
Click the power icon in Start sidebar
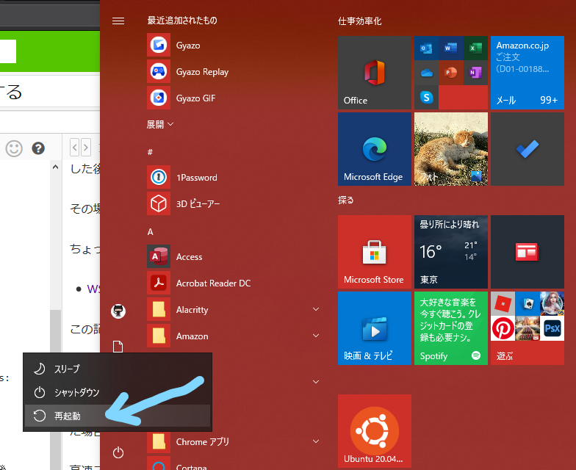pos(118,452)
